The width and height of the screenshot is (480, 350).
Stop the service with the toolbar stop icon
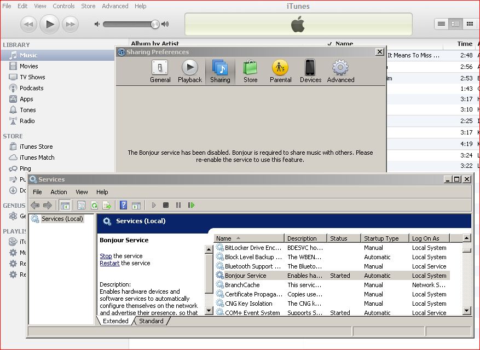tap(166, 205)
